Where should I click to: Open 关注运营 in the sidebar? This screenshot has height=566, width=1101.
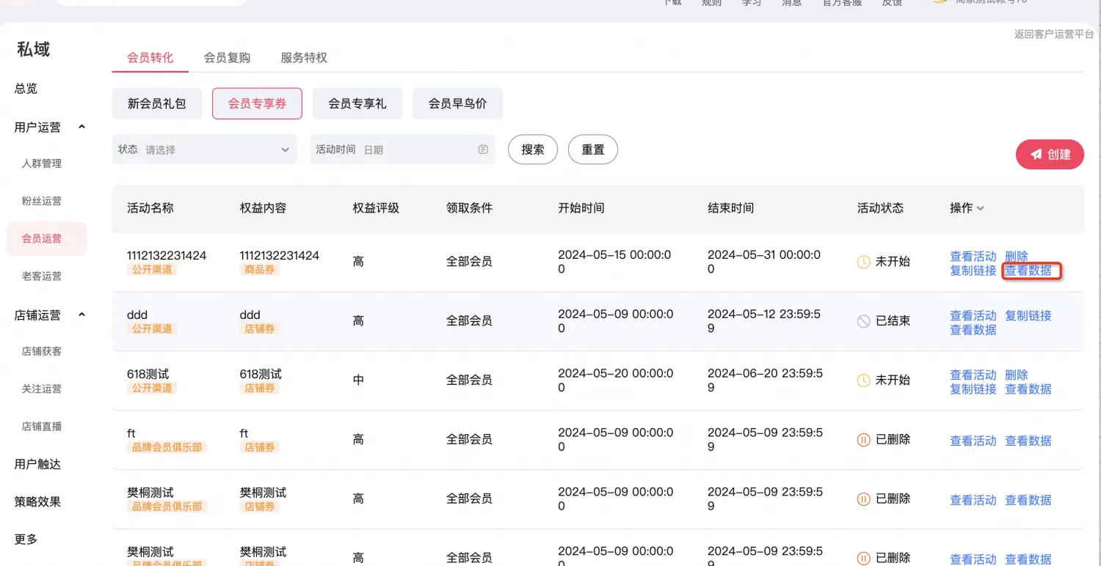pos(42,389)
